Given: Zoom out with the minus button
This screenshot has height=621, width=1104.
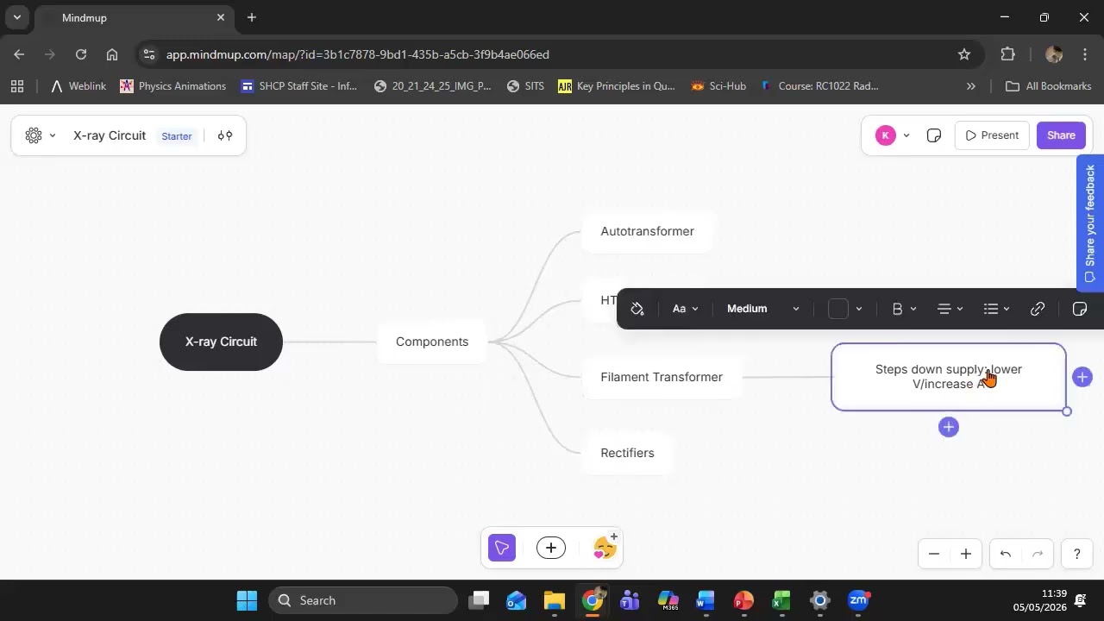Looking at the screenshot, I should [933, 554].
